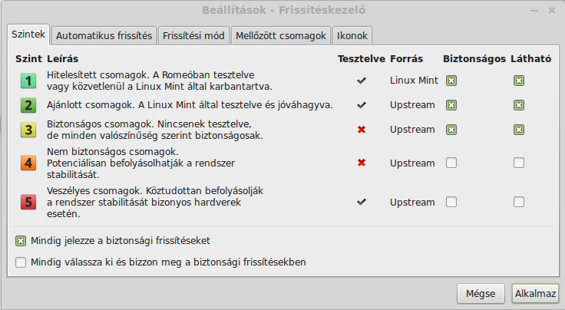Viewport: 565px width, 310px height.
Task: Click the red level 5 icon
Action: (28, 202)
